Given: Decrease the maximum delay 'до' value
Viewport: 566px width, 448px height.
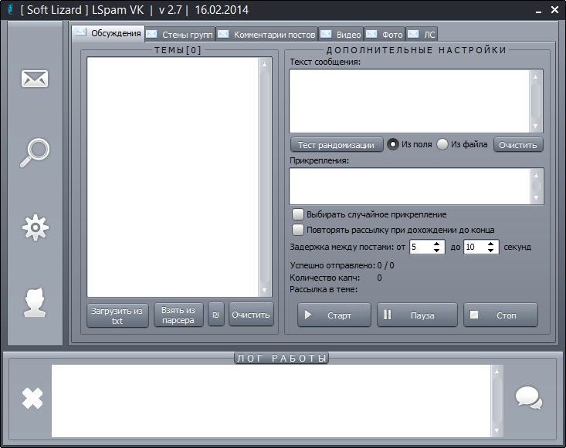Looking at the screenshot, I should click(x=490, y=250).
